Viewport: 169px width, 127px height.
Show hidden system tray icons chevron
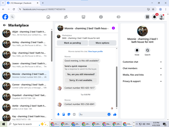pos(137,124)
